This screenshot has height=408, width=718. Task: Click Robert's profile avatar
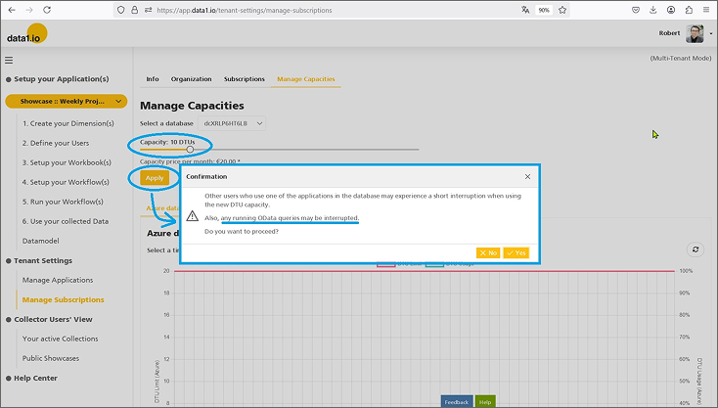click(695, 33)
